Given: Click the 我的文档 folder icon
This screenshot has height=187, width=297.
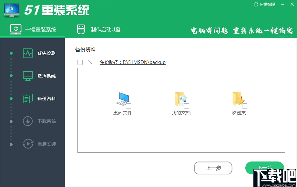Looking at the screenshot, I should point(180,99).
